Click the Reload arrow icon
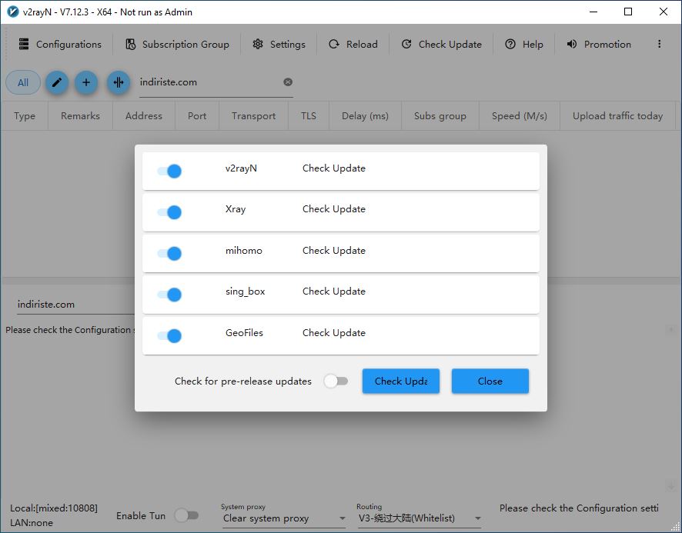This screenshot has height=533, width=682. click(x=334, y=44)
